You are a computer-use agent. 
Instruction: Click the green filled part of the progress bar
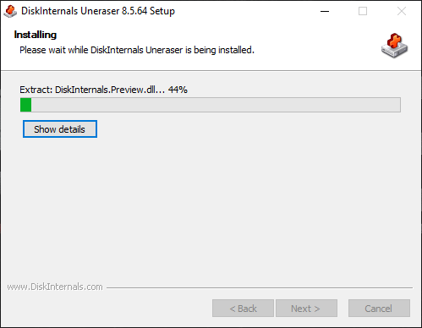tap(25, 105)
